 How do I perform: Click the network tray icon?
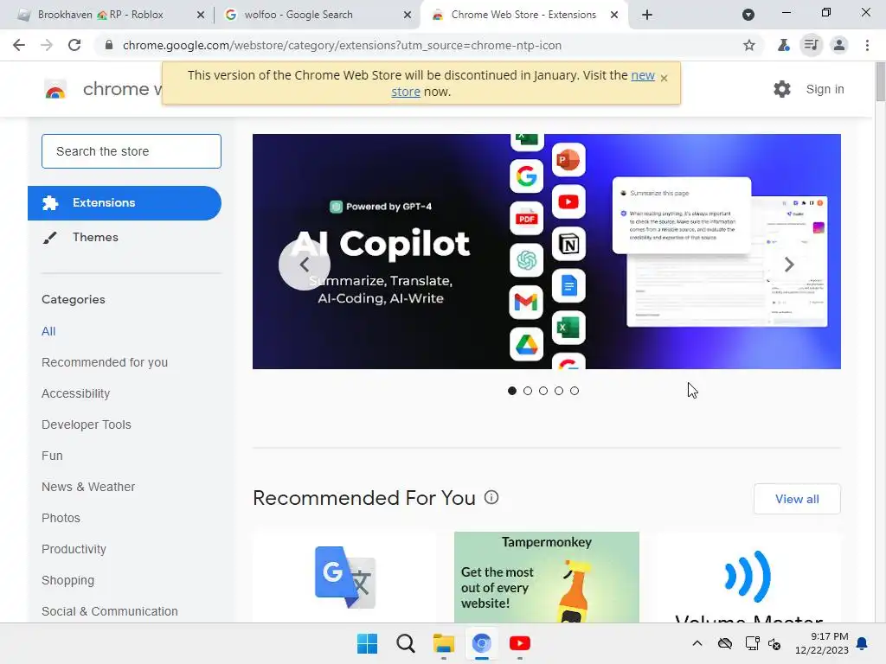752,643
